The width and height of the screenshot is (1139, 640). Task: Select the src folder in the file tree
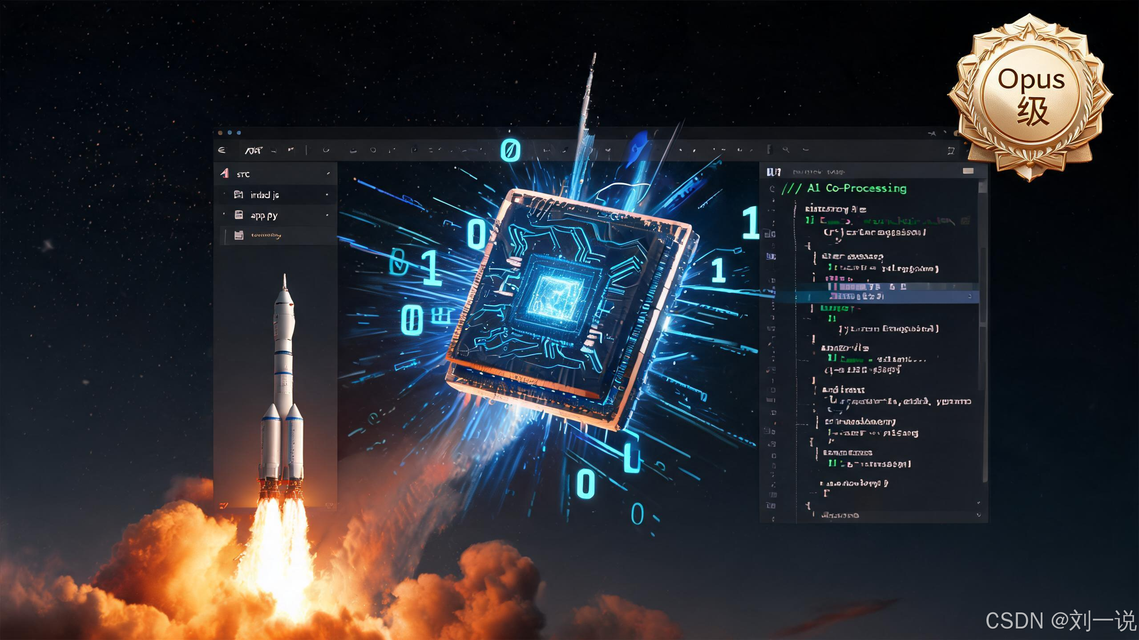coord(276,174)
